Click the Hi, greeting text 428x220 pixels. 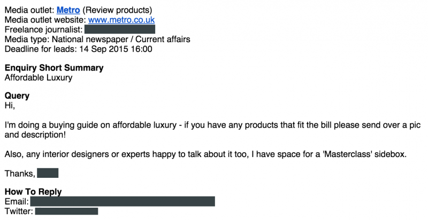10,106
